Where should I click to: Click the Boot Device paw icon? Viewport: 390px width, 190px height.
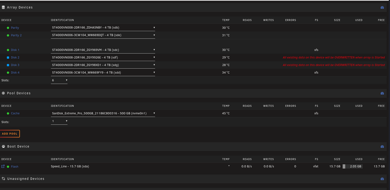(x=3, y=146)
